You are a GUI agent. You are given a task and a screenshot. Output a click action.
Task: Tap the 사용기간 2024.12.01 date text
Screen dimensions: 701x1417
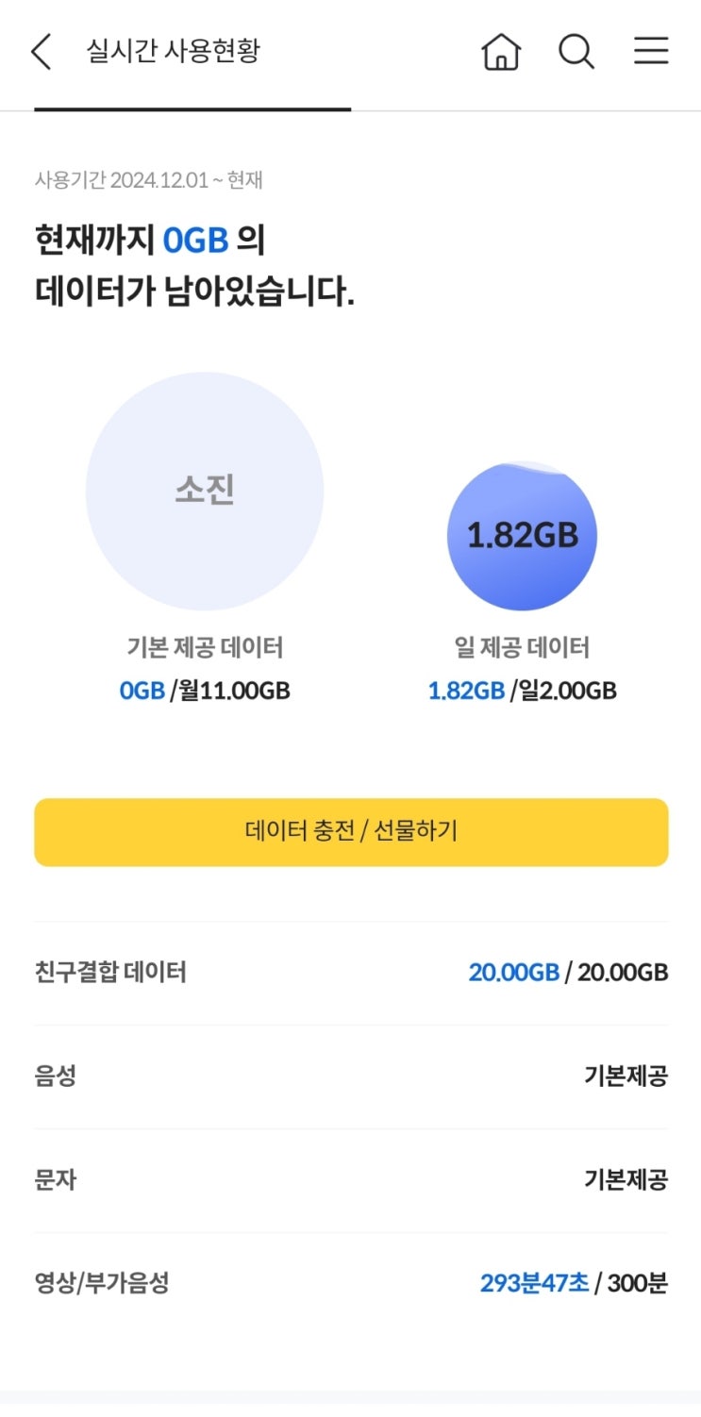tap(148, 180)
